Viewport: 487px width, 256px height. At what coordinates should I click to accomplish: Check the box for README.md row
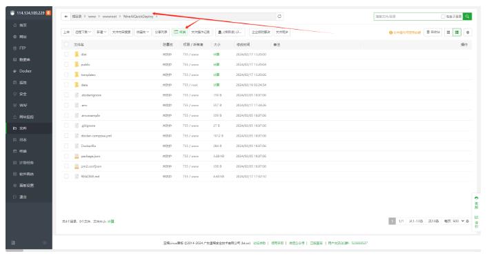click(66, 177)
